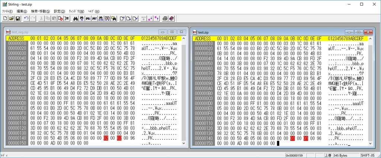Click address 00000150 in test.zip window
The width and height of the screenshot is (381, 158).
tap(204, 143)
